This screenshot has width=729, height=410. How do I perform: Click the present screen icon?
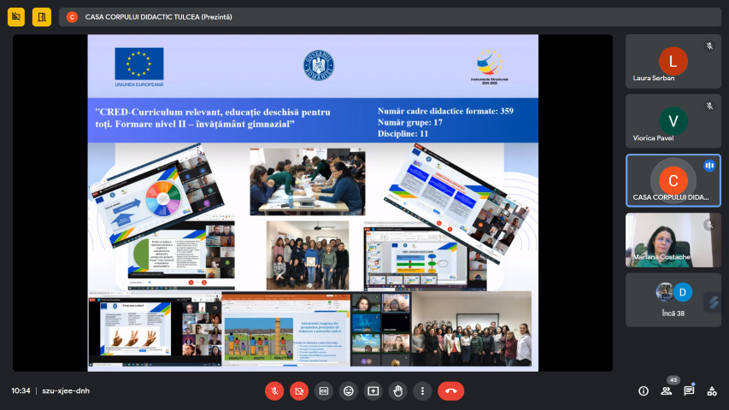point(373,391)
